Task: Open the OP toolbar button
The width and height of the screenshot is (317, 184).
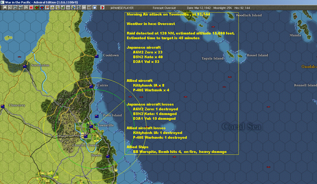Action: 84,8
